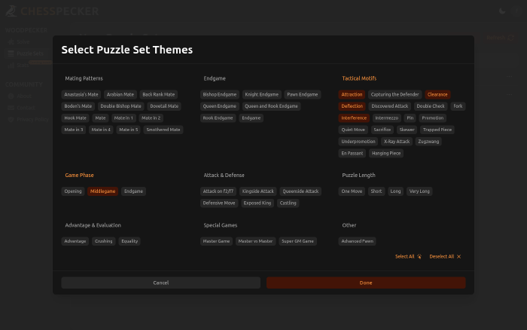Image resolution: width=527 pixels, height=330 pixels.
Task: Toggle off the Attraction theme
Action: pos(352,95)
